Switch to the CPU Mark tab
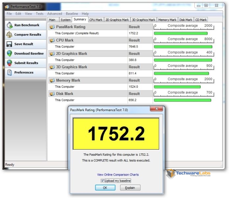 96,20
